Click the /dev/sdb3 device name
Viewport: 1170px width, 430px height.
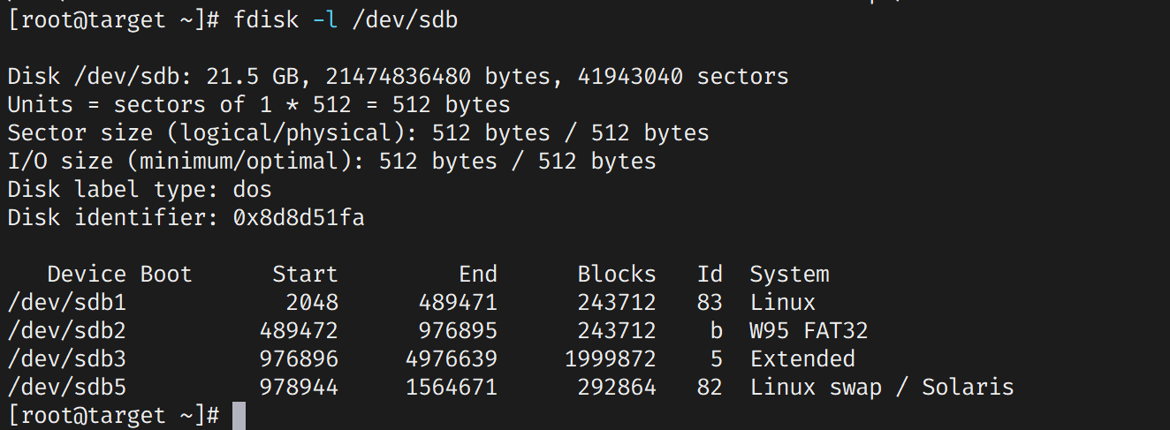click(67, 359)
